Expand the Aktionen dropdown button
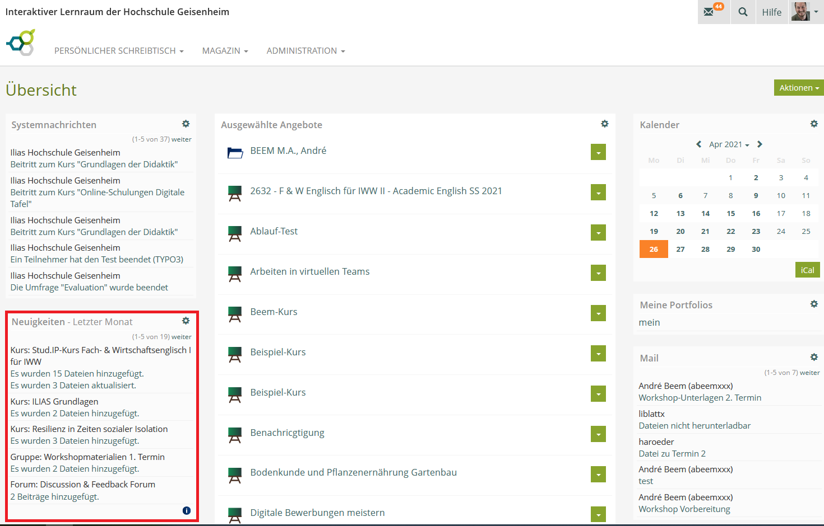824x526 pixels. (x=799, y=88)
